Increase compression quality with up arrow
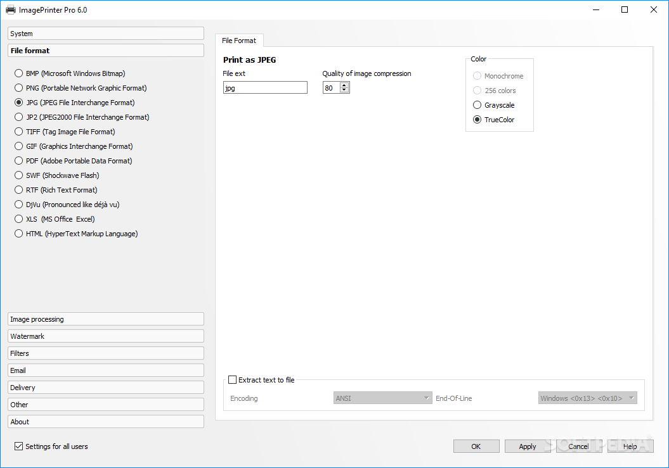Viewport: 669px width, 468px height. [344, 85]
